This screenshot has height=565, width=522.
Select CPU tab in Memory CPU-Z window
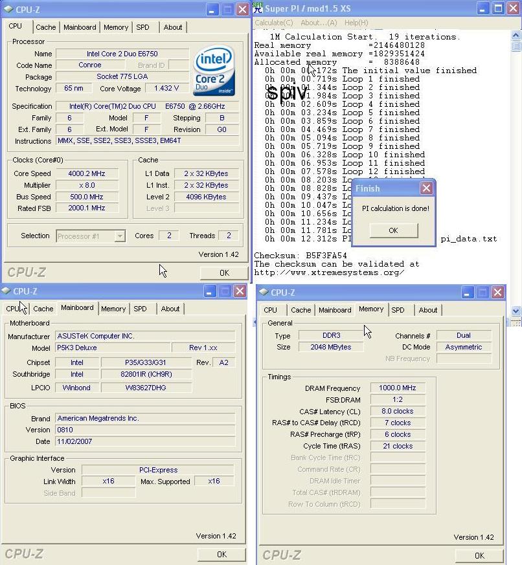pyautogui.click(x=270, y=310)
